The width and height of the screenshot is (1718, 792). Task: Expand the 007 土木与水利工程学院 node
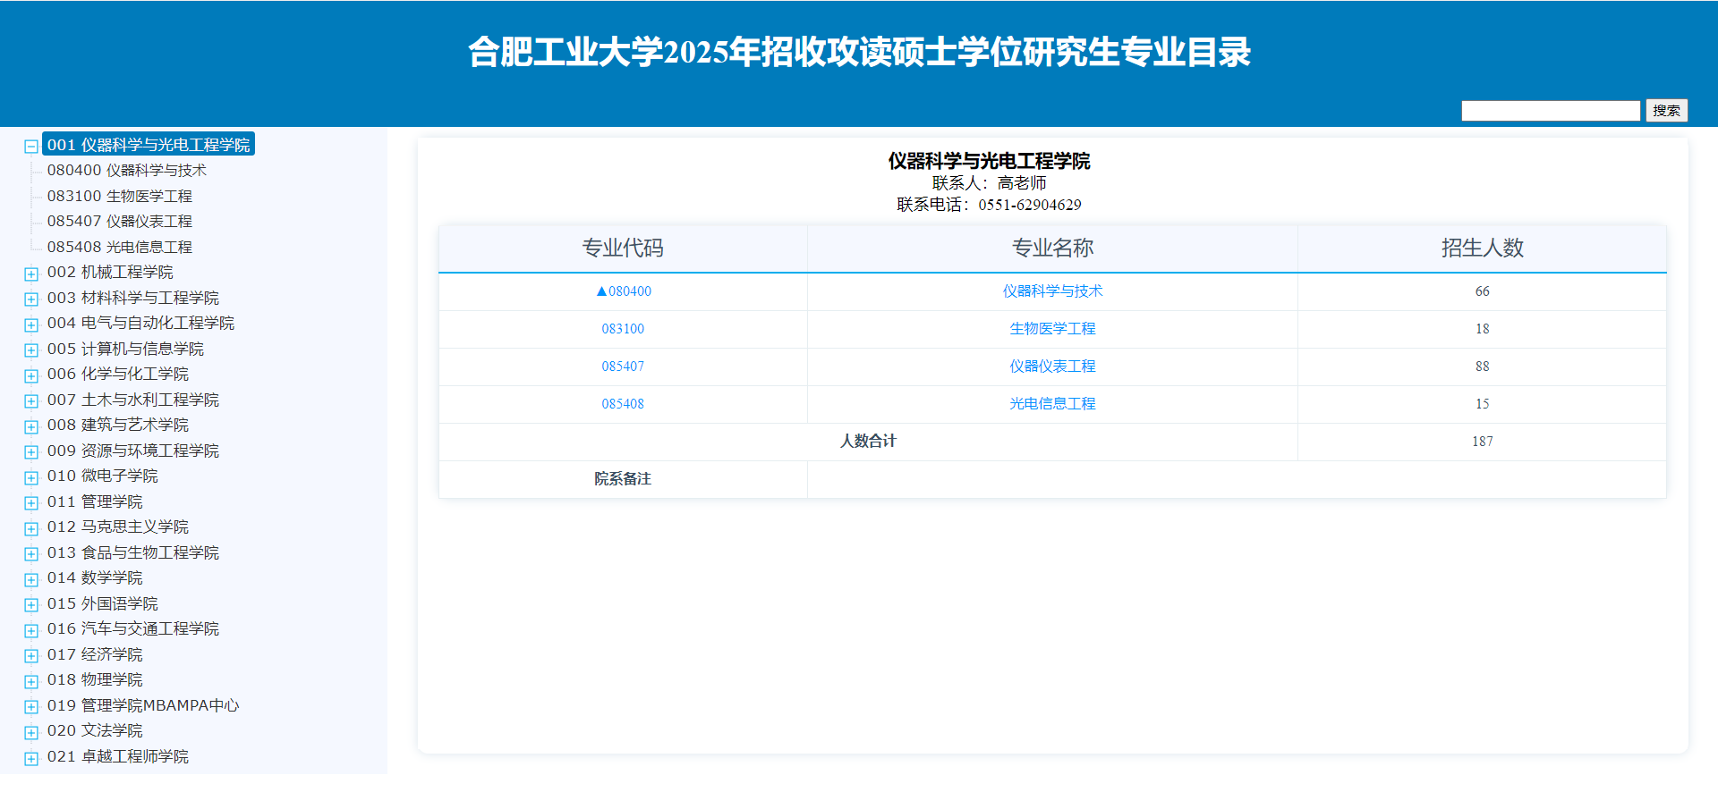31,400
